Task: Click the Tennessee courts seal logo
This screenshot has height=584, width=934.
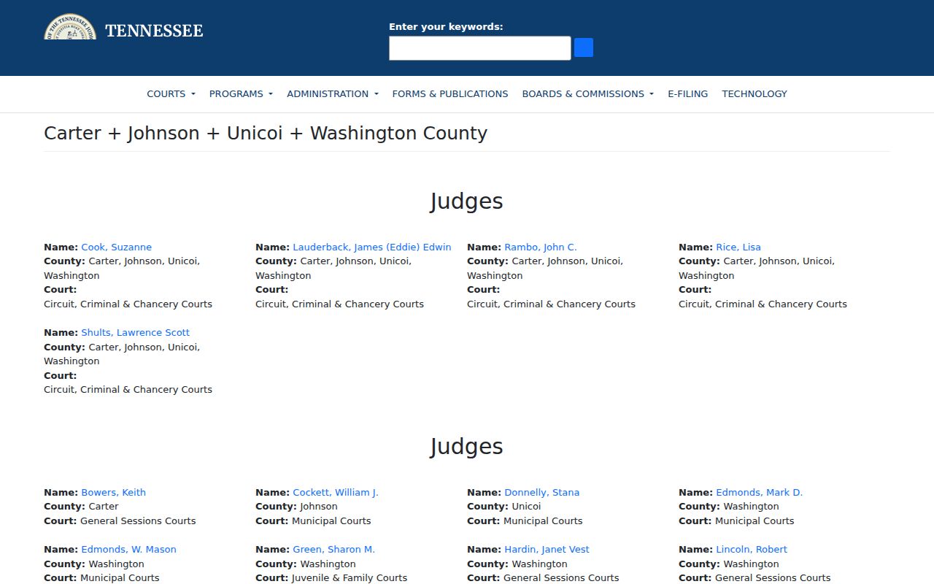Action: point(70,28)
